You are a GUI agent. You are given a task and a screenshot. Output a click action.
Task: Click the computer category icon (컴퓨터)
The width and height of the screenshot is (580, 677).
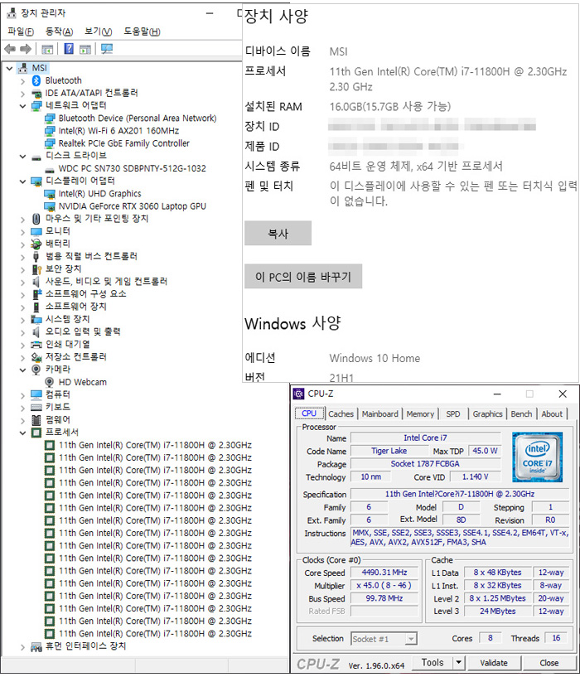pyautogui.click(x=36, y=394)
